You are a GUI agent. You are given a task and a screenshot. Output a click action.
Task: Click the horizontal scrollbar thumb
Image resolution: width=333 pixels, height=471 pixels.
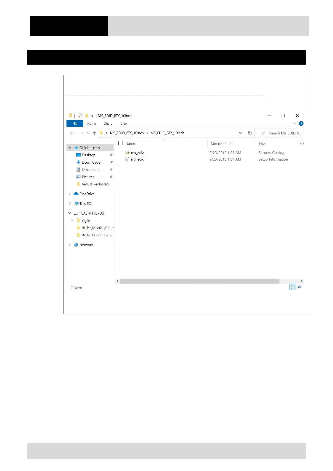coord(200,281)
